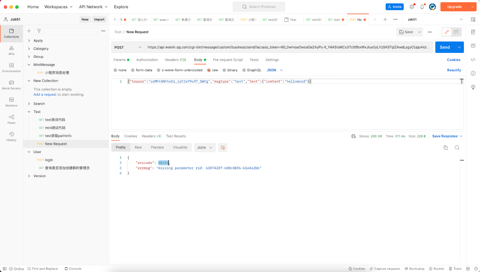The width and height of the screenshot is (480, 272).
Task: Open the Monitors sidebar panel
Action: (x=11, y=102)
